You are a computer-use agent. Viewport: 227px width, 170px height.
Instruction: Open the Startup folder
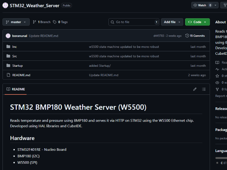[x=18, y=65]
